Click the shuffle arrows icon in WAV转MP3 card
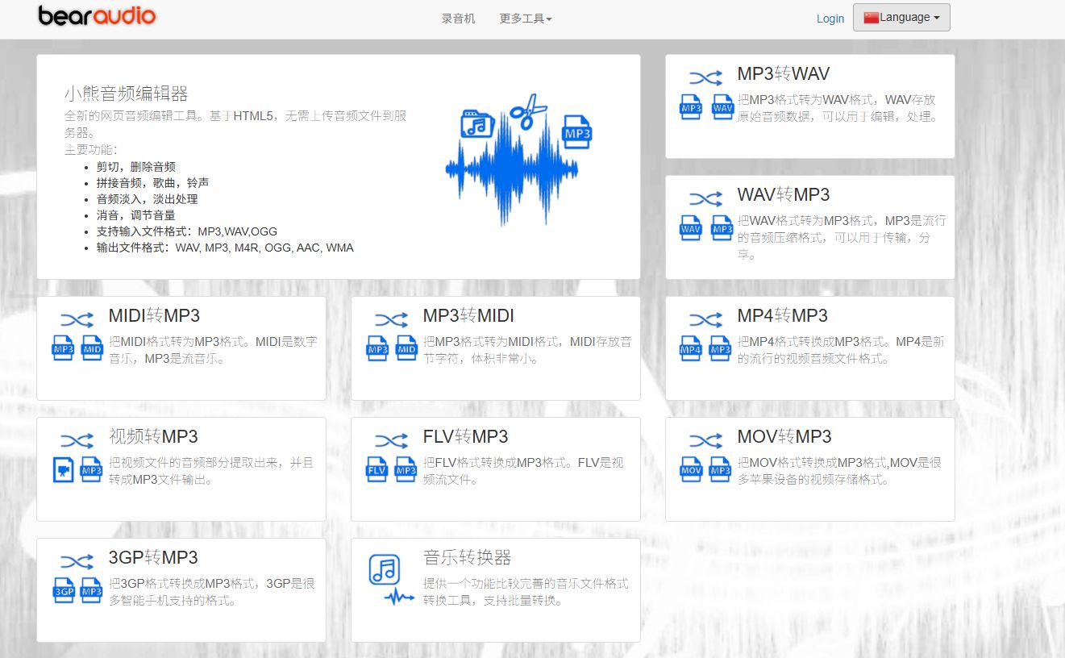Image resolution: width=1065 pixels, height=658 pixels. click(706, 199)
